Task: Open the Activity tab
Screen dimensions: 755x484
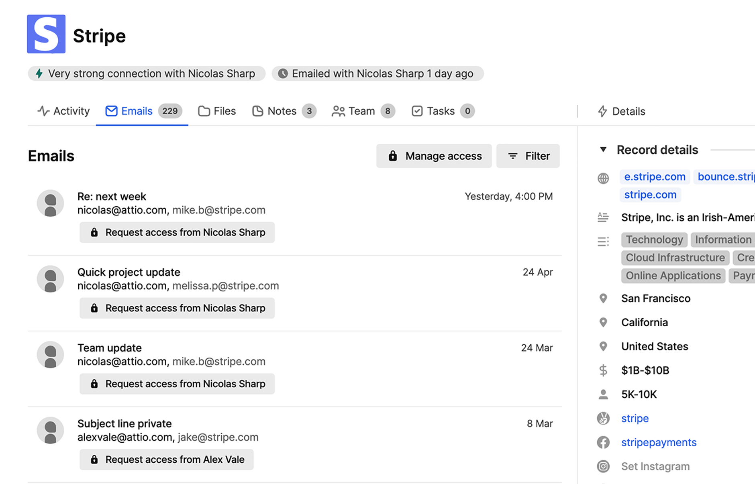Action: point(63,111)
